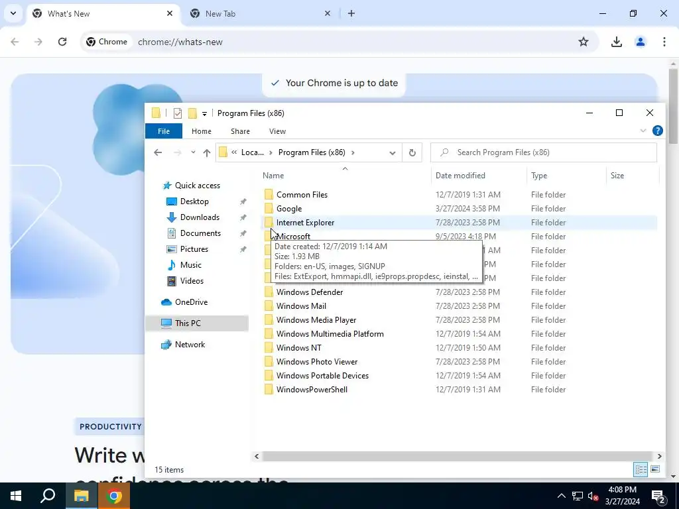Bookmark this page with the star icon

click(x=584, y=42)
